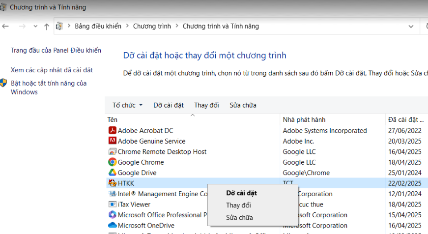
Task: Click Adobe Systems Incorporated publisher cell
Action: point(325,130)
